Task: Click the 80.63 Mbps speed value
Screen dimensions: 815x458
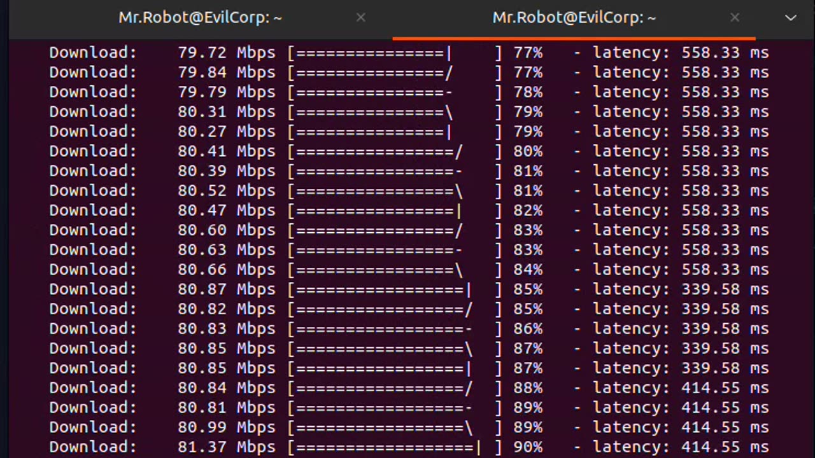Action: (x=227, y=250)
